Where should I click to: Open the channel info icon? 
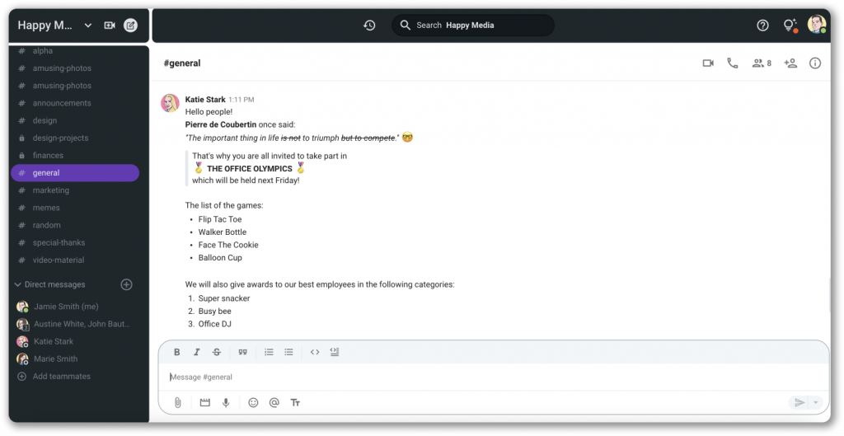click(815, 63)
